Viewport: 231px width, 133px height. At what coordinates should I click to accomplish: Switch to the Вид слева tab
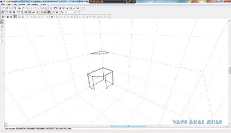[67, 128]
